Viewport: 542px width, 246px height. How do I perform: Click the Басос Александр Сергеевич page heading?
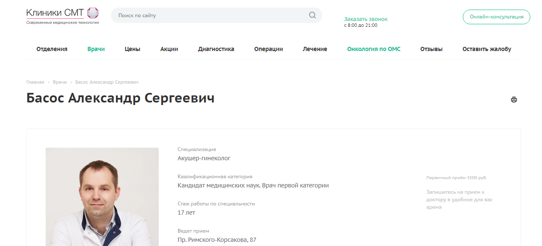tap(121, 98)
